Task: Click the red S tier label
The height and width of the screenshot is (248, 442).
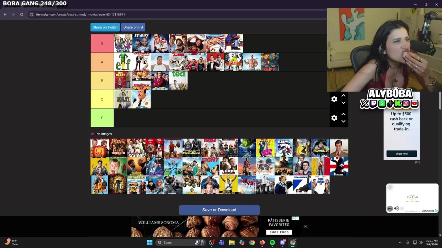Action: [102, 43]
